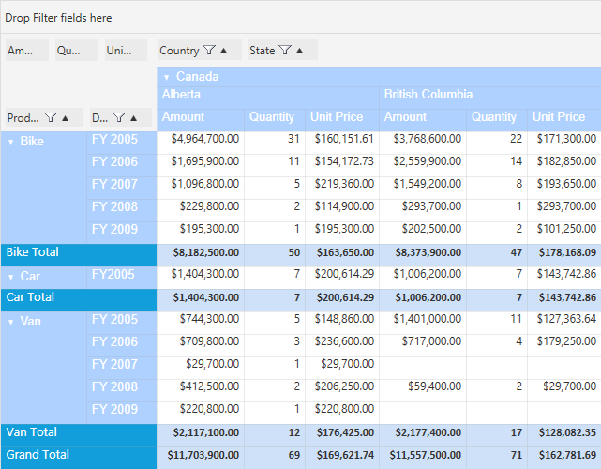This screenshot has width=601, height=469.
Task: Open the Country field filter funnel icon
Action: 209,51
